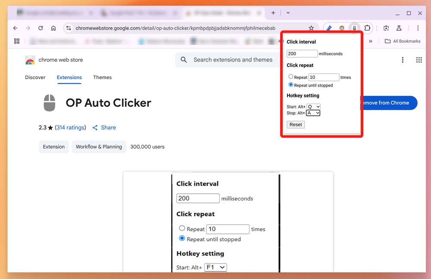Click the search magnifier icon
This screenshot has width=431, height=279.
point(184,60)
